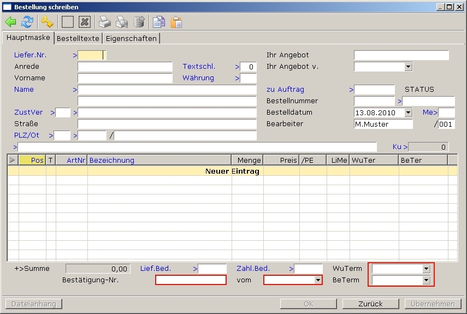Click the printer icon in toolbar
Image resolution: width=467 pixels, height=314 pixels.
click(x=105, y=22)
